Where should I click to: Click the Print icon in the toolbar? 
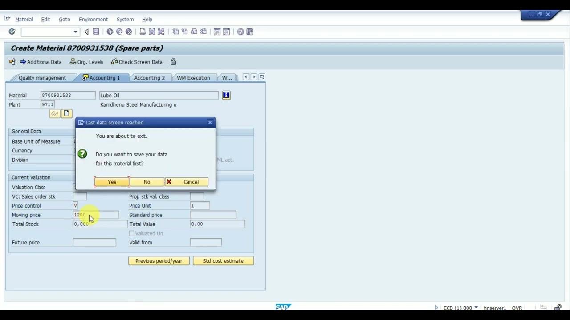[142, 32]
